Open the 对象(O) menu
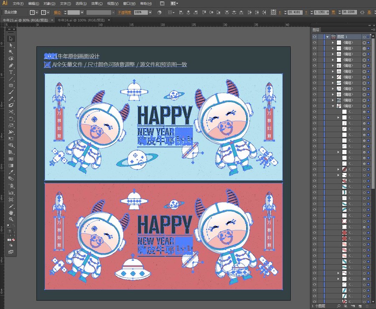Viewport: 376px width, 309px height. tap(49, 4)
